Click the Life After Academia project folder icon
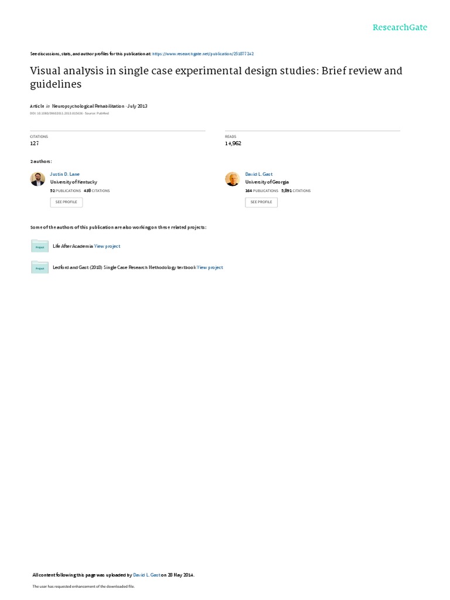 click(x=40, y=246)
